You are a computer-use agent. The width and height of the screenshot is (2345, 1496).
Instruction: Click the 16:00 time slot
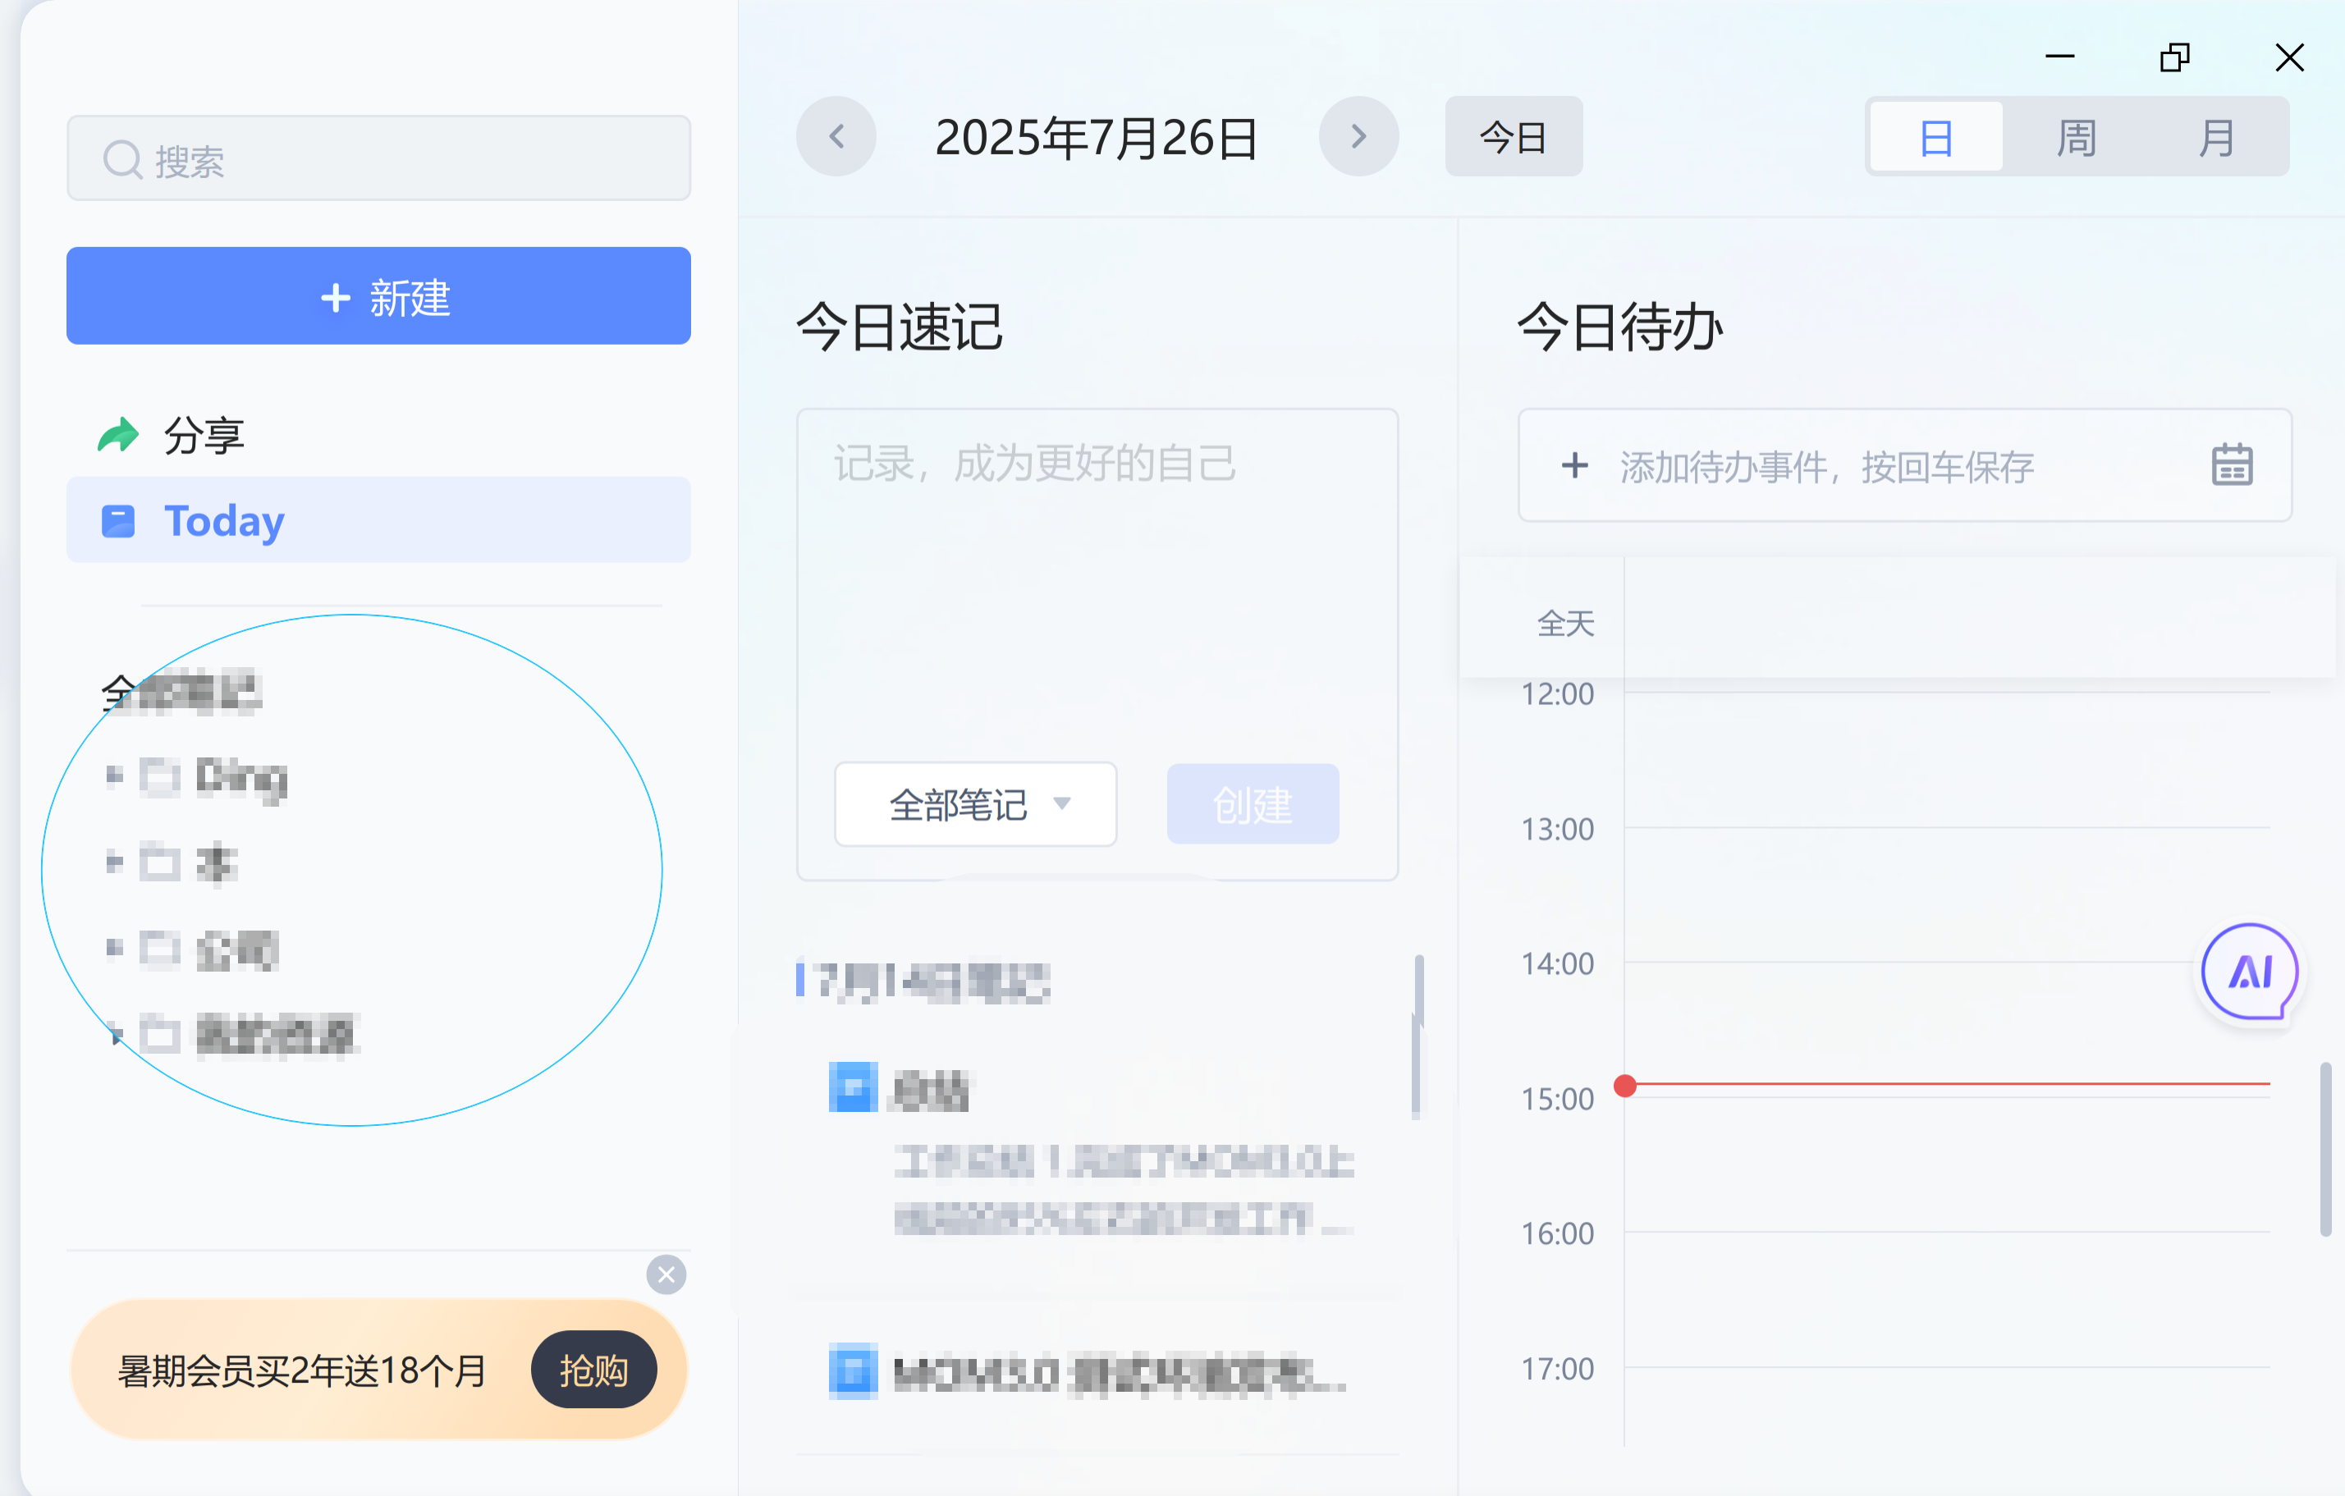pyautogui.click(x=1947, y=1299)
